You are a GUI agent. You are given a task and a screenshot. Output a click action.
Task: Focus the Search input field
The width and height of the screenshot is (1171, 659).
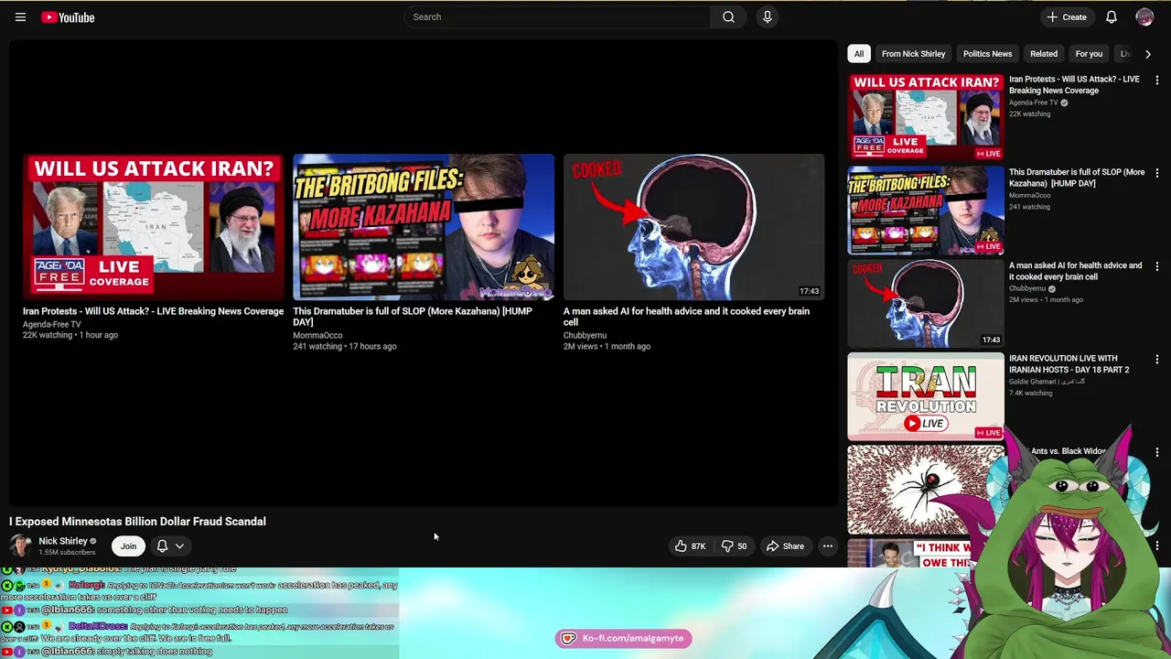click(x=557, y=16)
